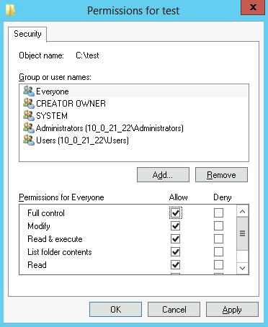Check Deny for List folder contents

[x=218, y=252]
